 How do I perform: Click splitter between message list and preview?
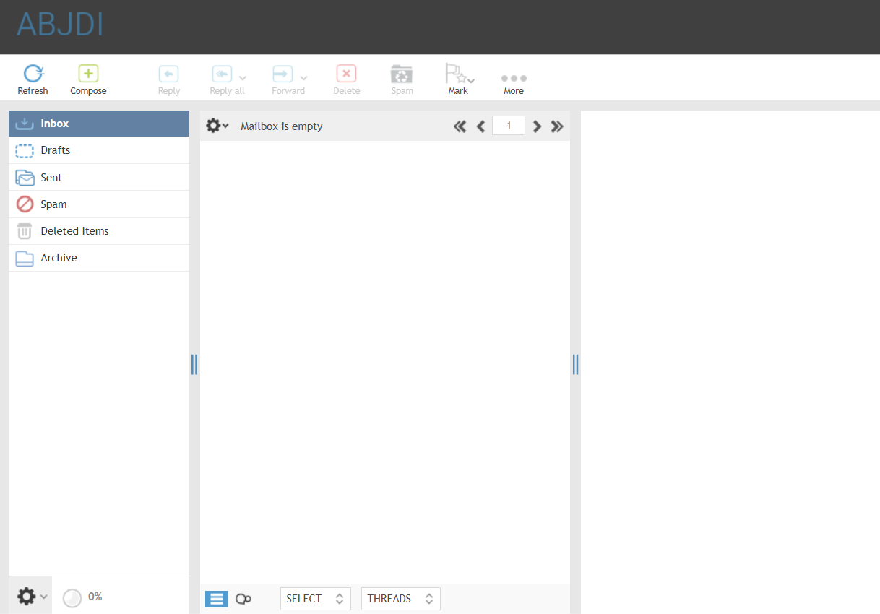pos(575,364)
